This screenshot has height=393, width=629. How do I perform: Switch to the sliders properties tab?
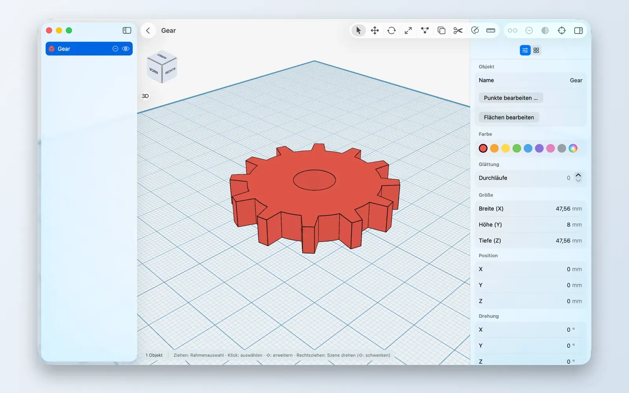tap(525, 50)
